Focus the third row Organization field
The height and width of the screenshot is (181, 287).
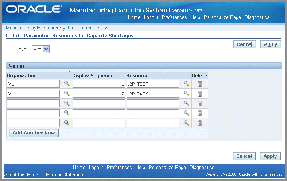33,103
